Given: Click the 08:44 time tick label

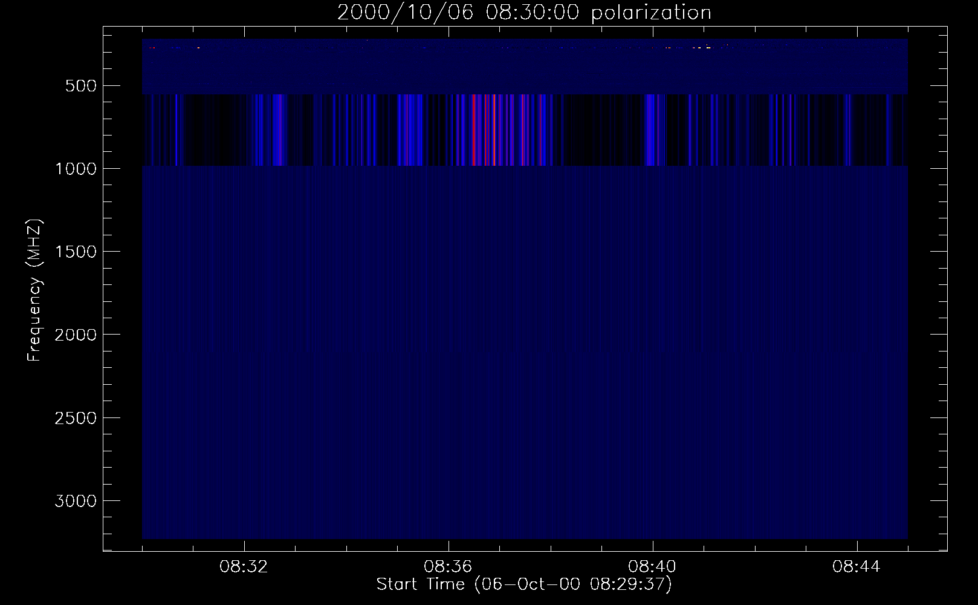Looking at the screenshot, I should (x=857, y=567).
